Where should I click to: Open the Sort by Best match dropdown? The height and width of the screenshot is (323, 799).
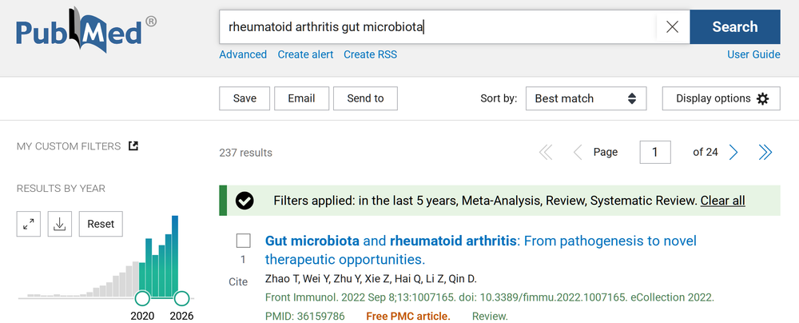pos(585,98)
